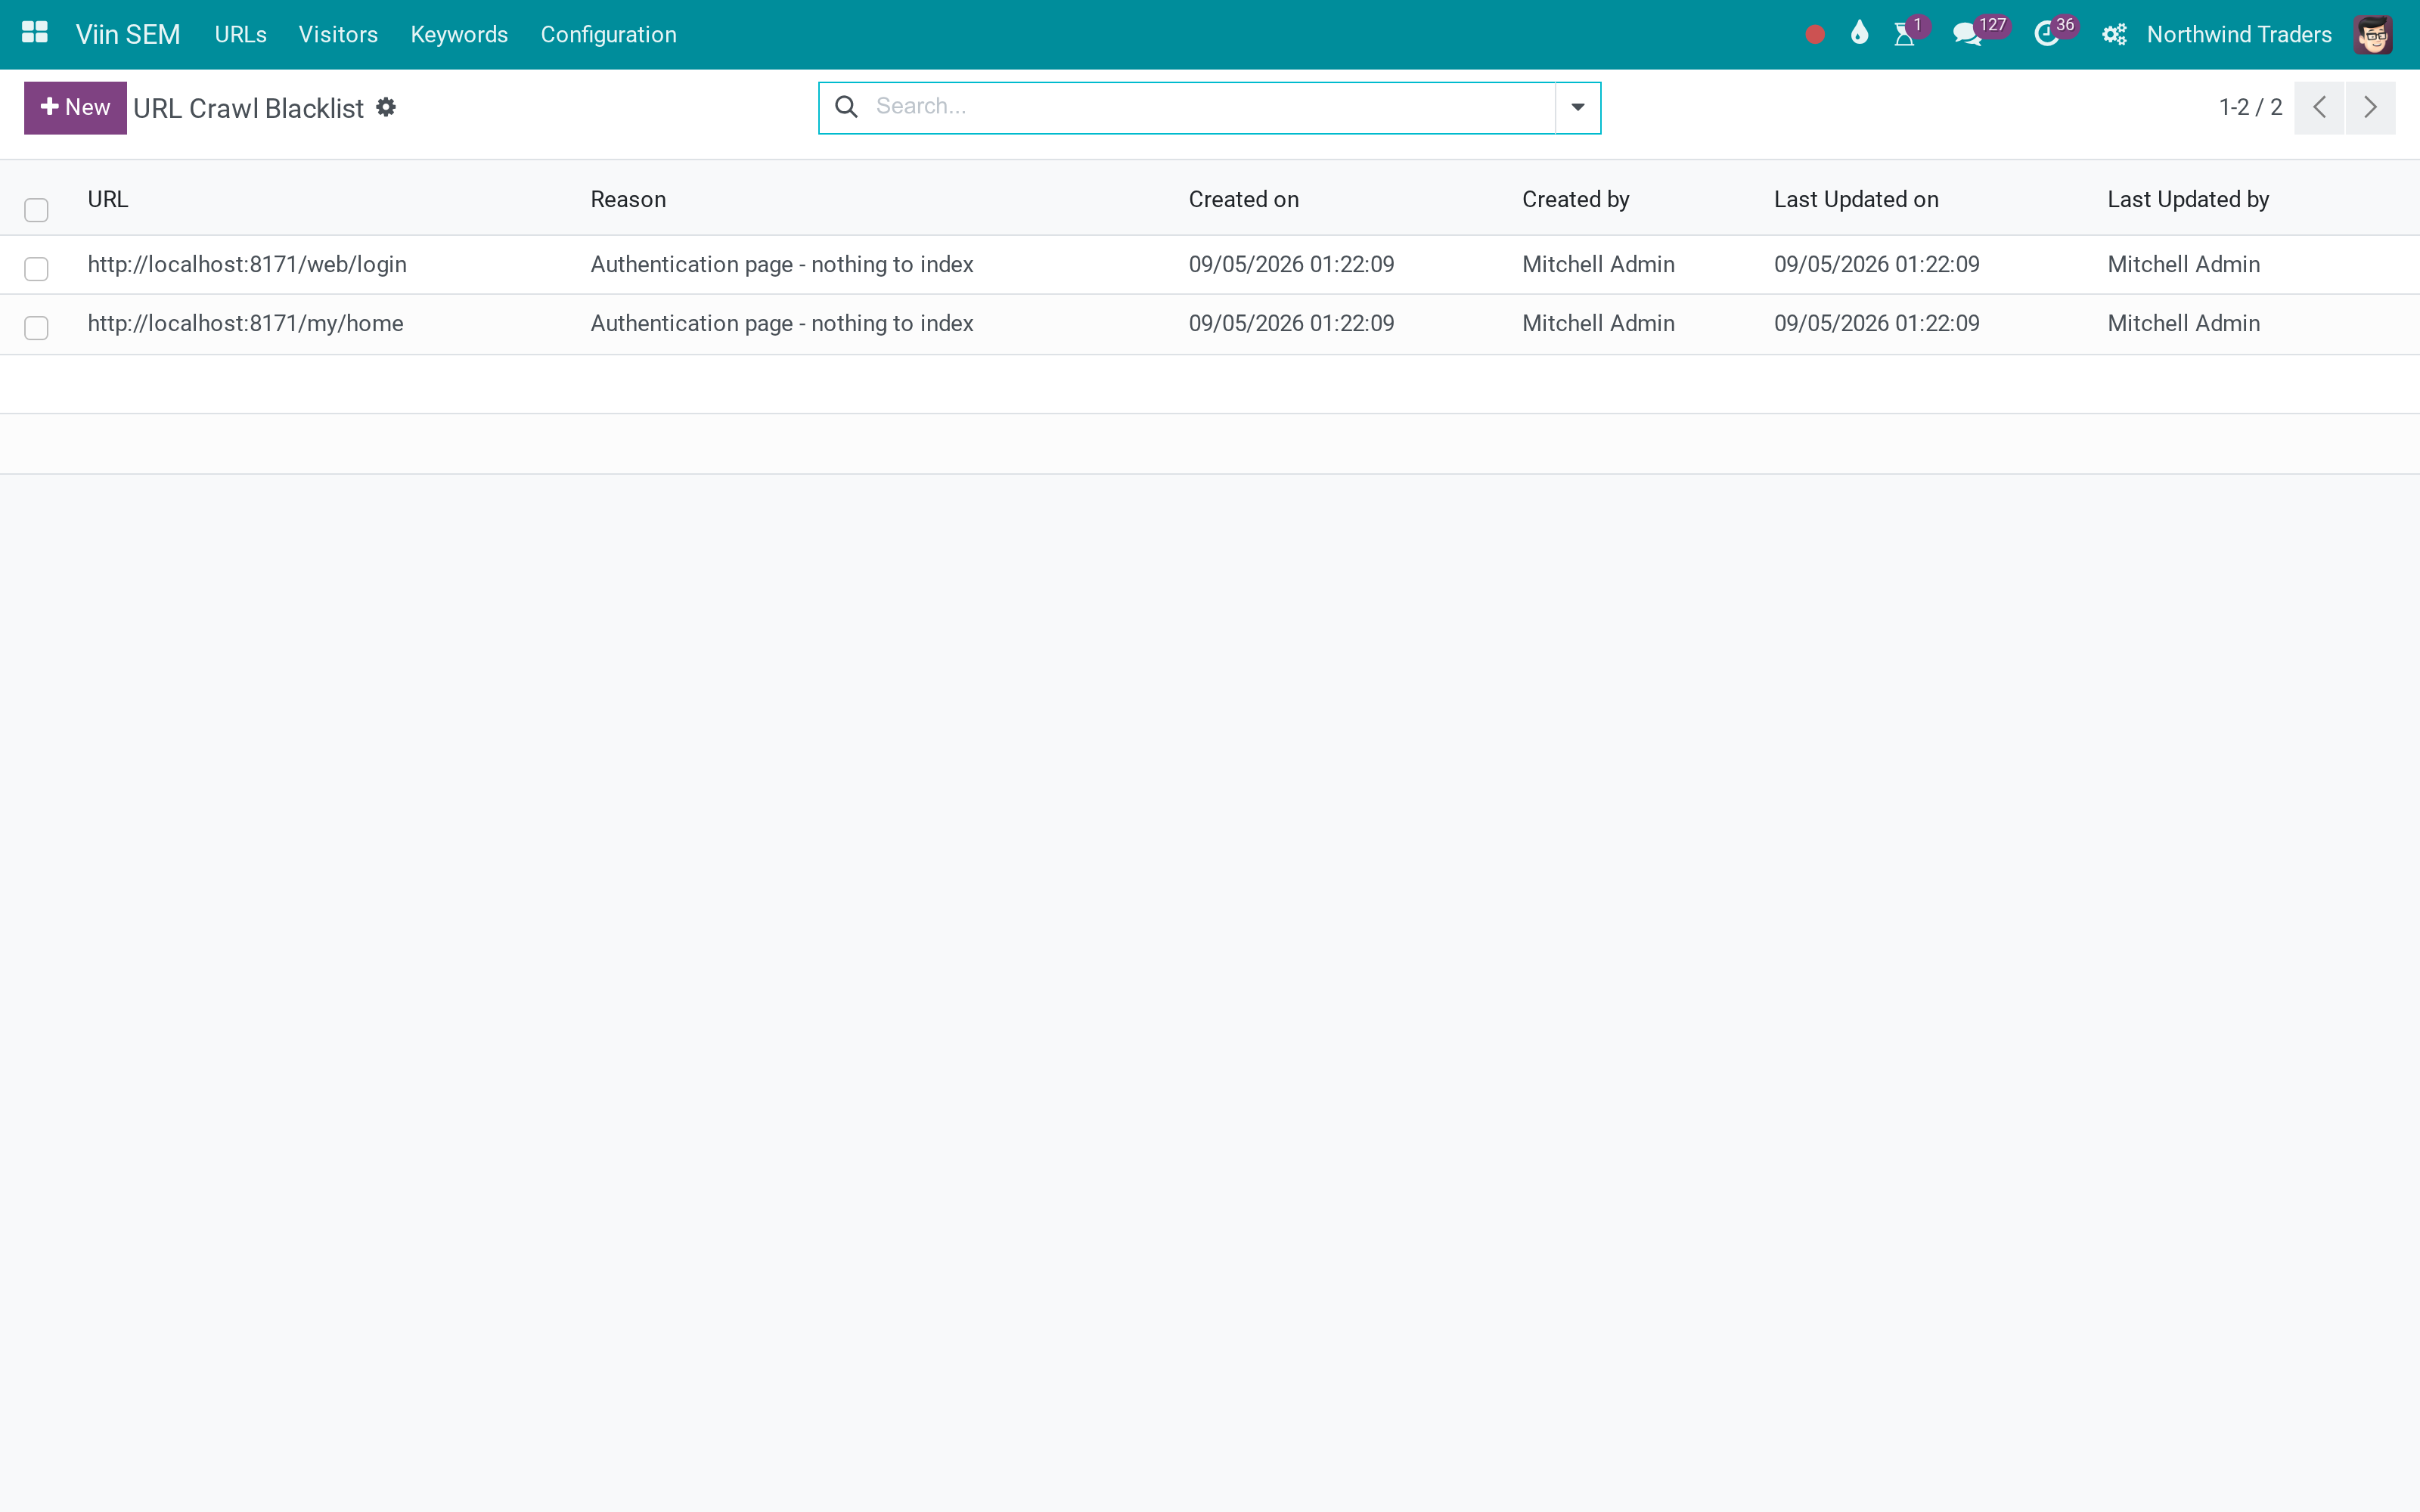
Task: Open the URLs menu
Action: pos(240,35)
